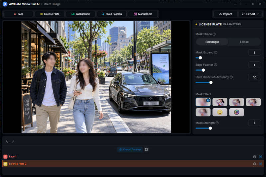Click the blue icon right of Face 1 trash

pyautogui.click(x=261, y=157)
